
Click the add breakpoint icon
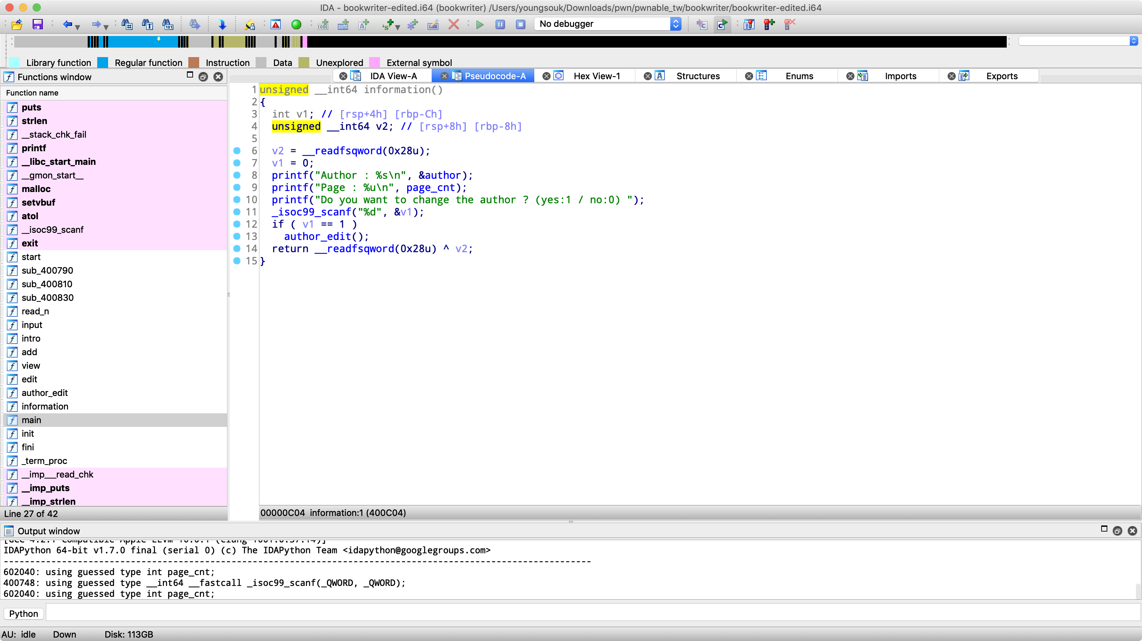(x=769, y=24)
